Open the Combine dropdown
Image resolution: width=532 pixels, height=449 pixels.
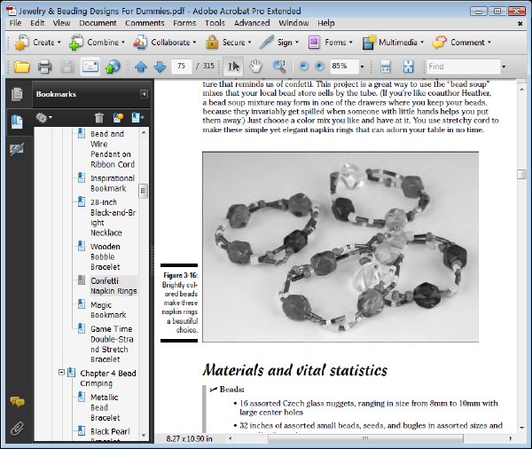click(97, 43)
